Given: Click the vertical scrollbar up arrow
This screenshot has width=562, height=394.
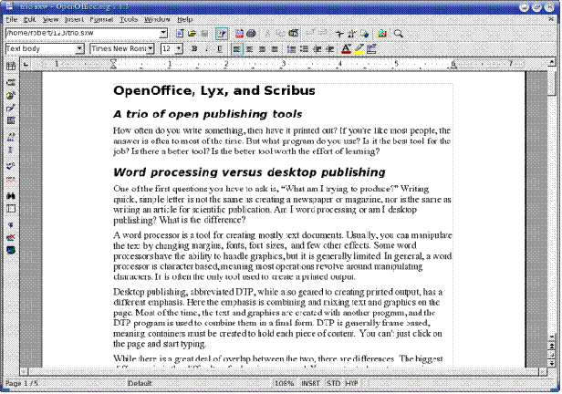Looking at the screenshot, I should [x=552, y=63].
